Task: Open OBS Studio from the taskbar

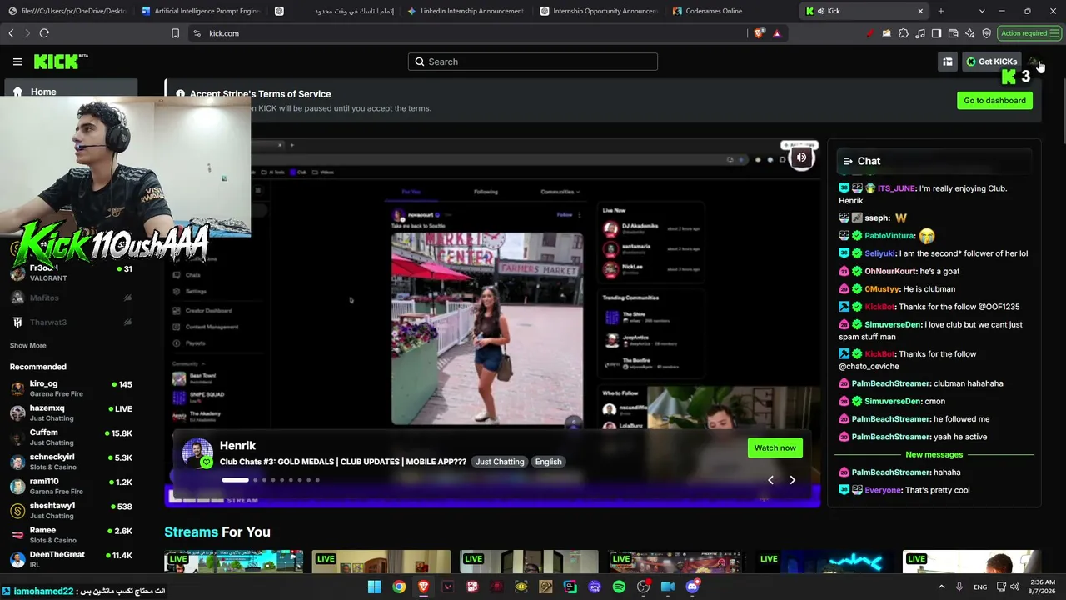Action: (643, 587)
